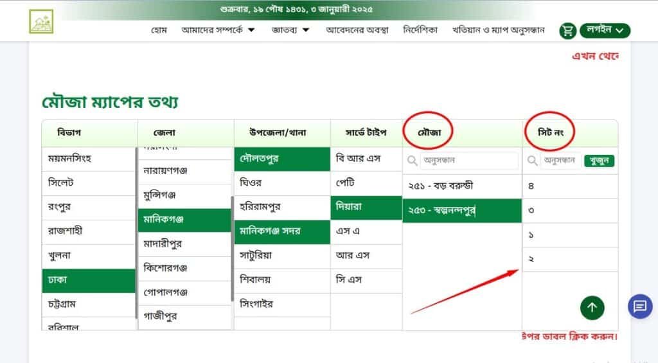Expand the লগইন dropdown
Image resolution: width=658 pixels, height=363 pixels.
pyautogui.click(x=605, y=30)
